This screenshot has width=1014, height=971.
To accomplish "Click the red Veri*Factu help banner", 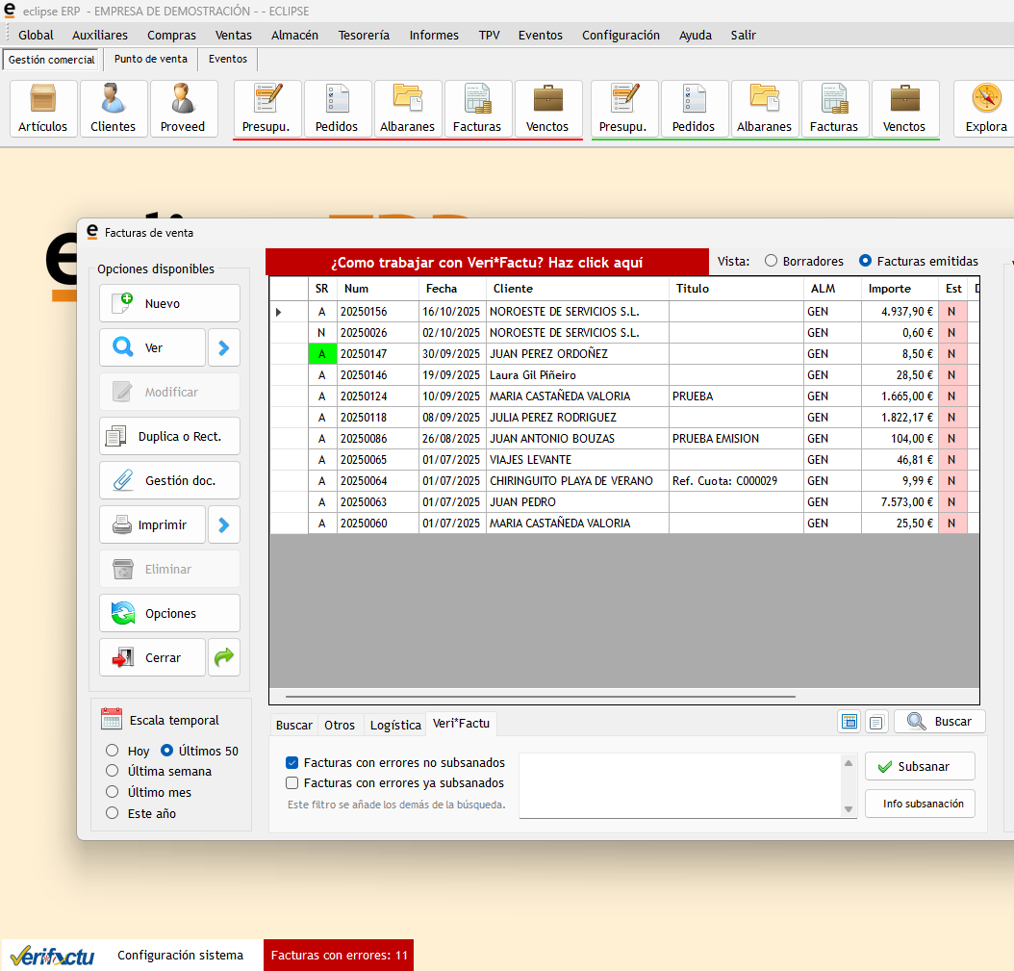I will tap(487, 263).
